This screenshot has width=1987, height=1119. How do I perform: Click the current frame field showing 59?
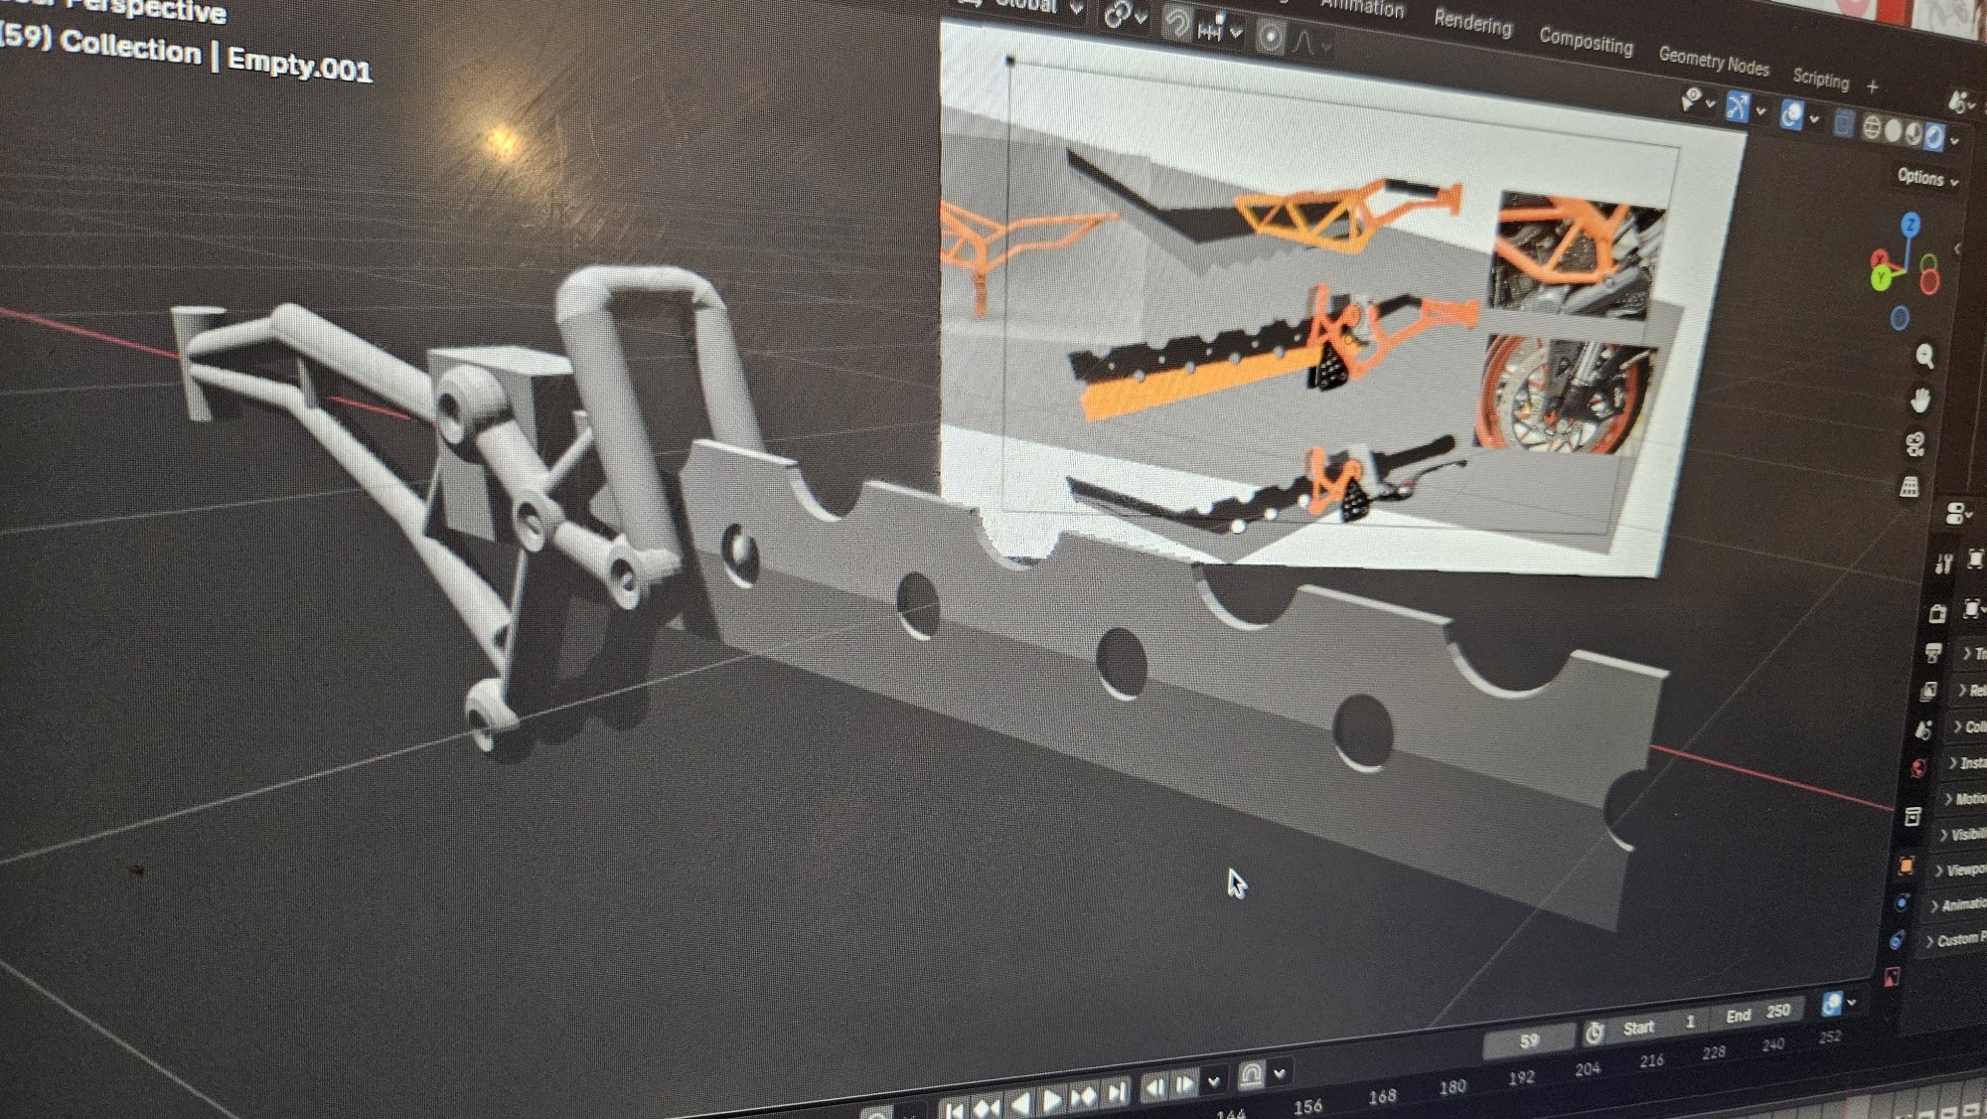coord(1529,1040)
